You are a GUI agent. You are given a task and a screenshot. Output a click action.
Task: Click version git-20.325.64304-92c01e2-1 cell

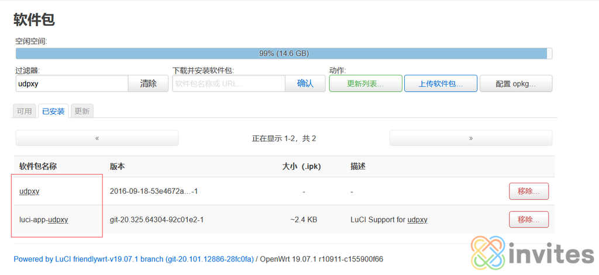[x=157, y=220]
